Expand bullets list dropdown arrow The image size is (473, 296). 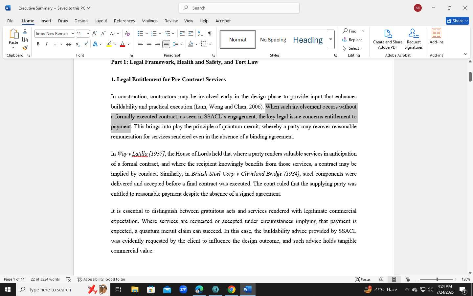(x=146, y=34)
